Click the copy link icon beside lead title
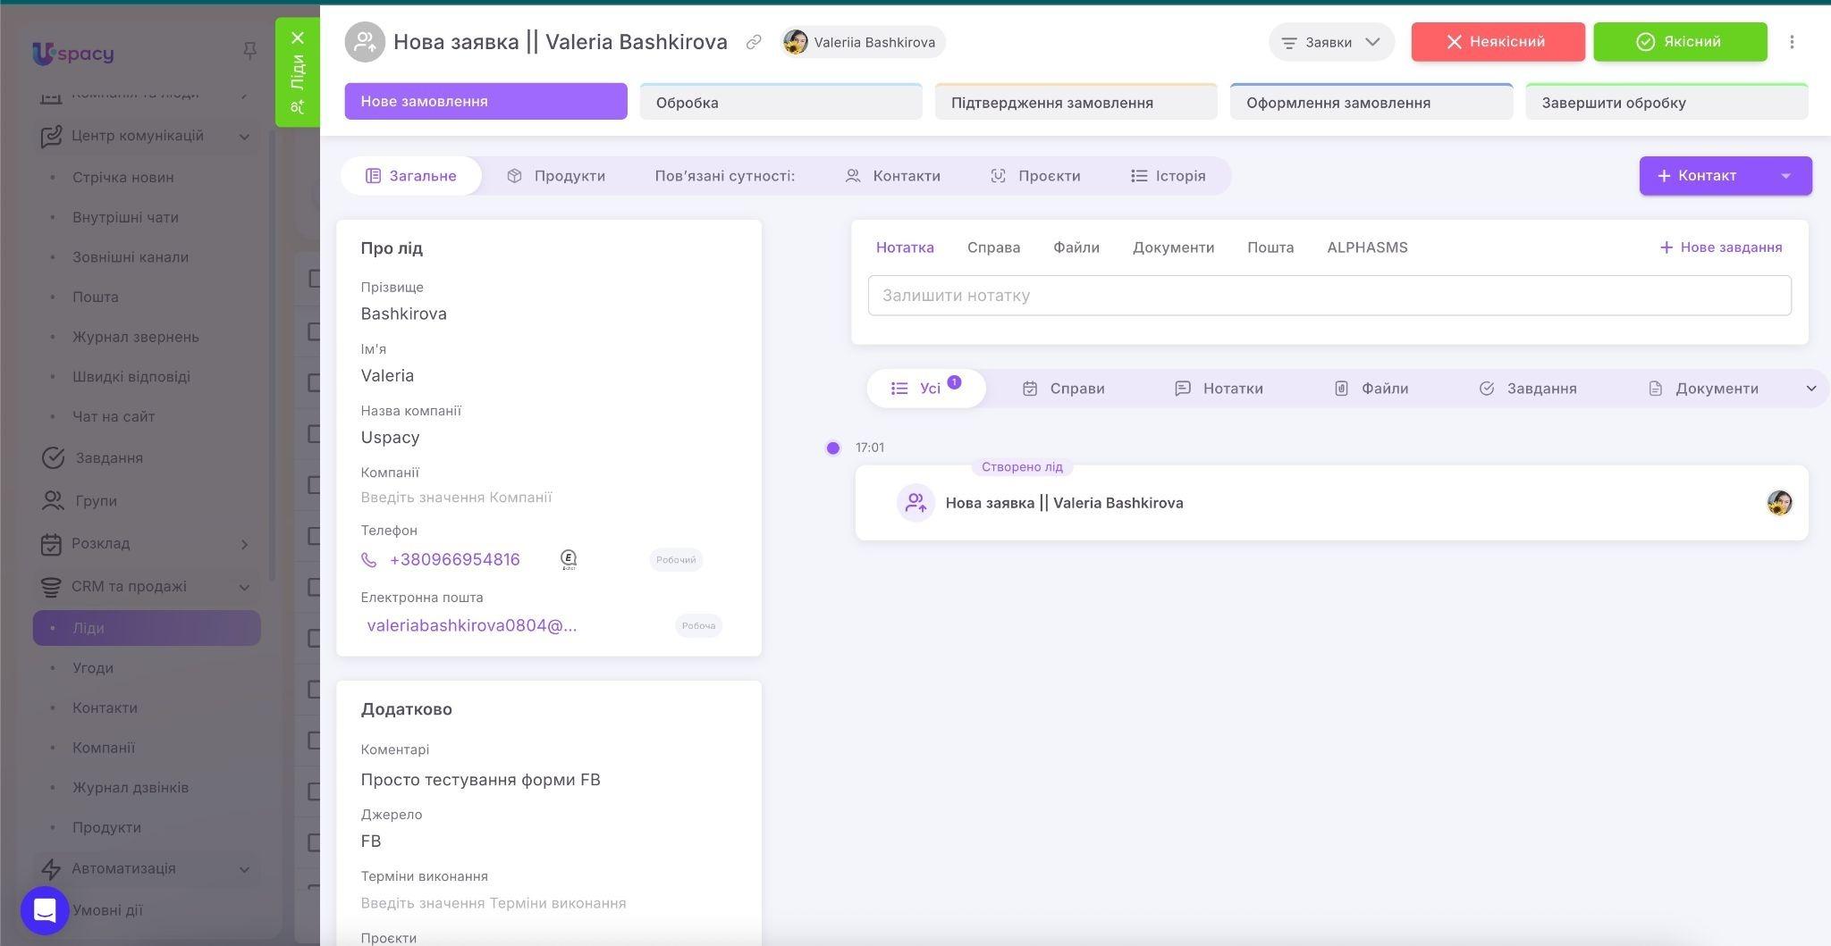The height and width of the screenshot is (946, 1831). point(754,42)
